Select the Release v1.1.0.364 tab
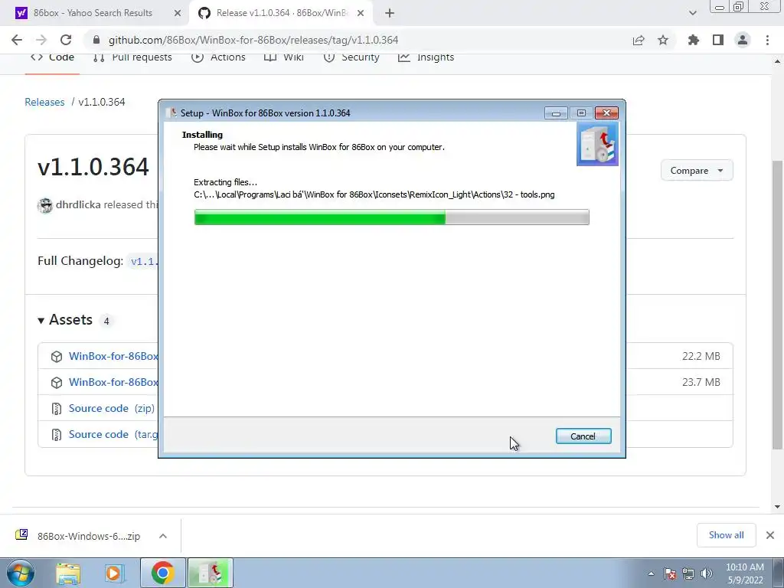784x588 pixels. point(282,13)
